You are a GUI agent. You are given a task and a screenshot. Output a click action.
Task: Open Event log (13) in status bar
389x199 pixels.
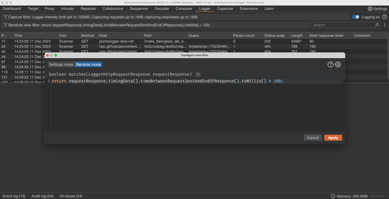click(14, 196)
